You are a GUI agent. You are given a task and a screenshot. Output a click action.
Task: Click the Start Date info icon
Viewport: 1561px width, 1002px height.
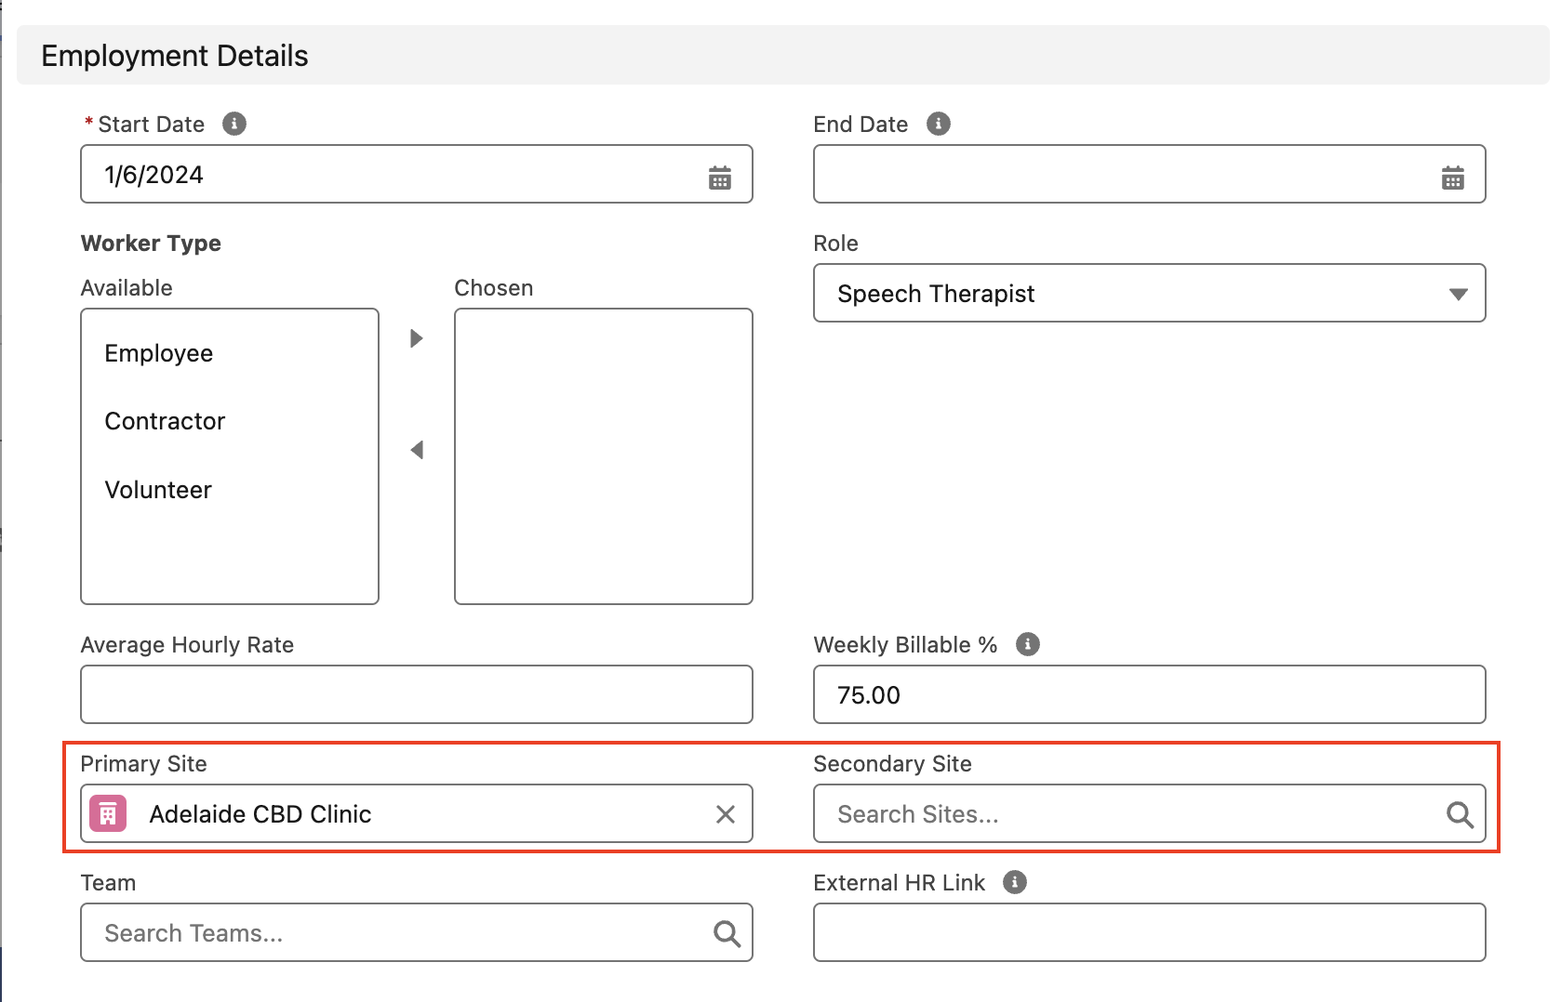[234, 124]
